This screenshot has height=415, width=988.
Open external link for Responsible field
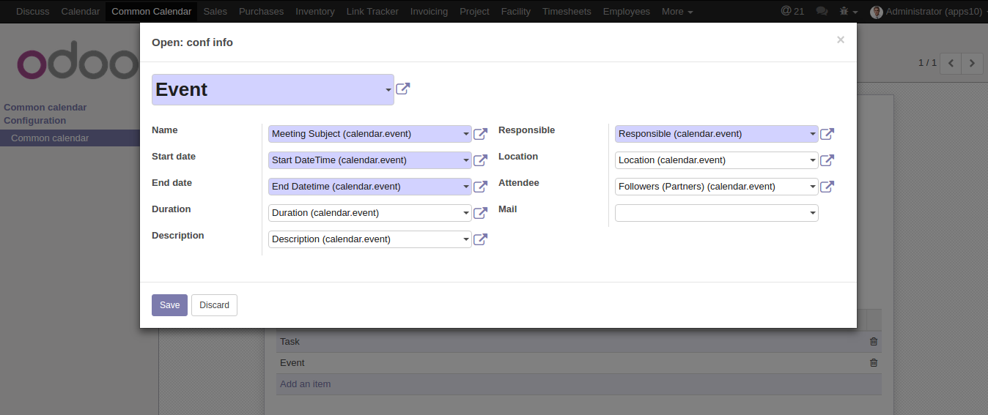(827, 134)
